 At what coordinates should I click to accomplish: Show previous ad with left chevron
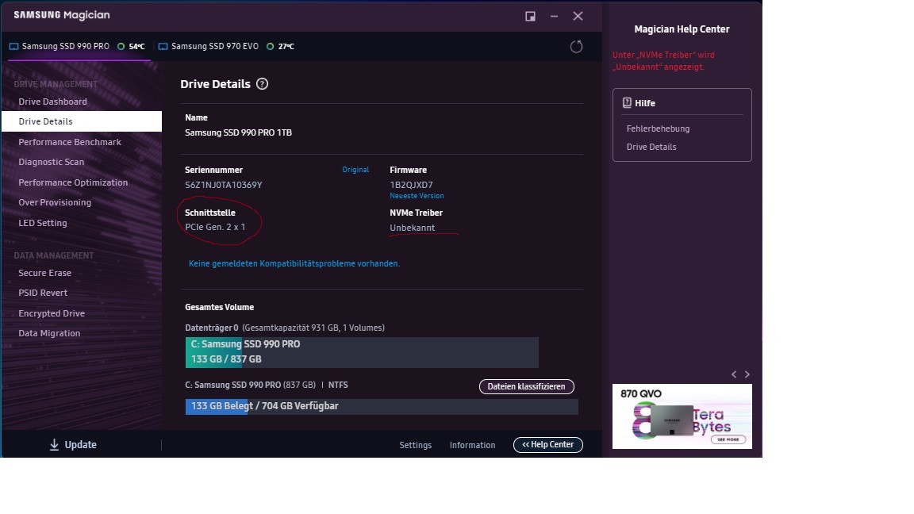pyautogui.click(x=734, y=374)
